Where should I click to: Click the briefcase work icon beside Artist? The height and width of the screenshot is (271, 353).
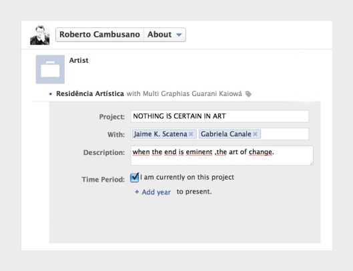coord(50,69)
